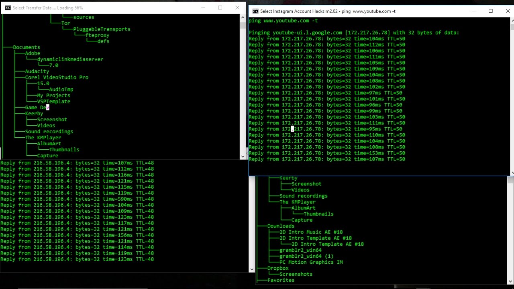514x289 pixels.
Task: Maximize the Instagram Account Hacks window
Action: tap(490, 11)
